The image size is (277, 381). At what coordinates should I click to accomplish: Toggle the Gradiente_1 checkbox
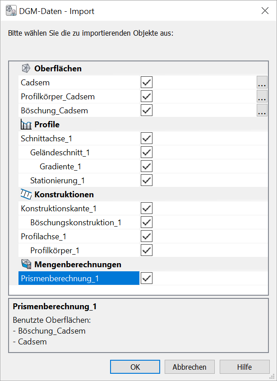click(147, 167)
